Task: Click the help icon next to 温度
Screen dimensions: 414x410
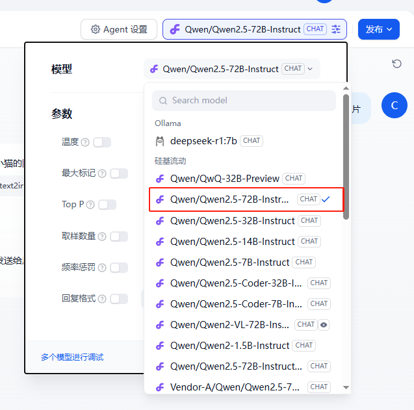Action: click(x=86, y=142)
